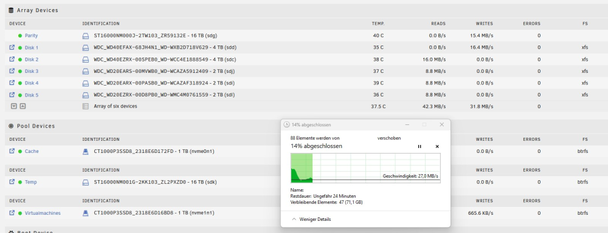Screen dimensions: 608x233
Task: Open the Disk 3 device link
Action: pos(32,71)
